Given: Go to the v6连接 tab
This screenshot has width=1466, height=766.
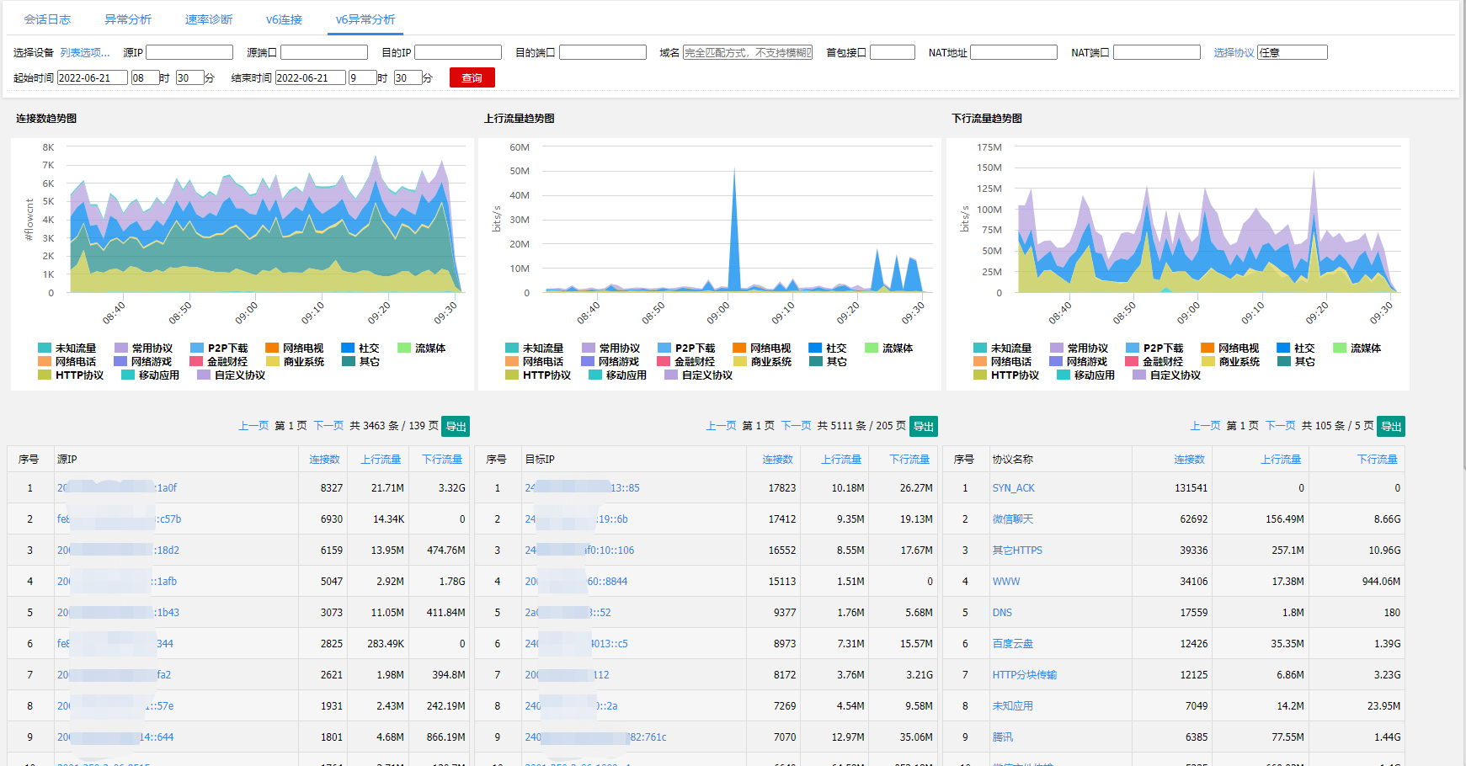Looking at the screenshot, I should (284, 19).
